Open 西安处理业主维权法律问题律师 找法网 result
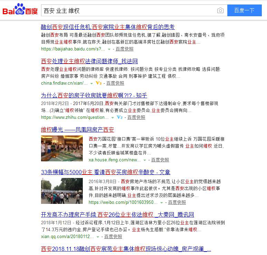Screen dimensions: 267x255 click(x=89, y=61)
